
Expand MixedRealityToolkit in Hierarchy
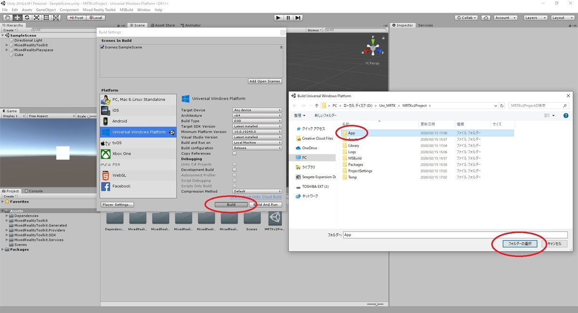pyautogui.click(x=7, y=45)
